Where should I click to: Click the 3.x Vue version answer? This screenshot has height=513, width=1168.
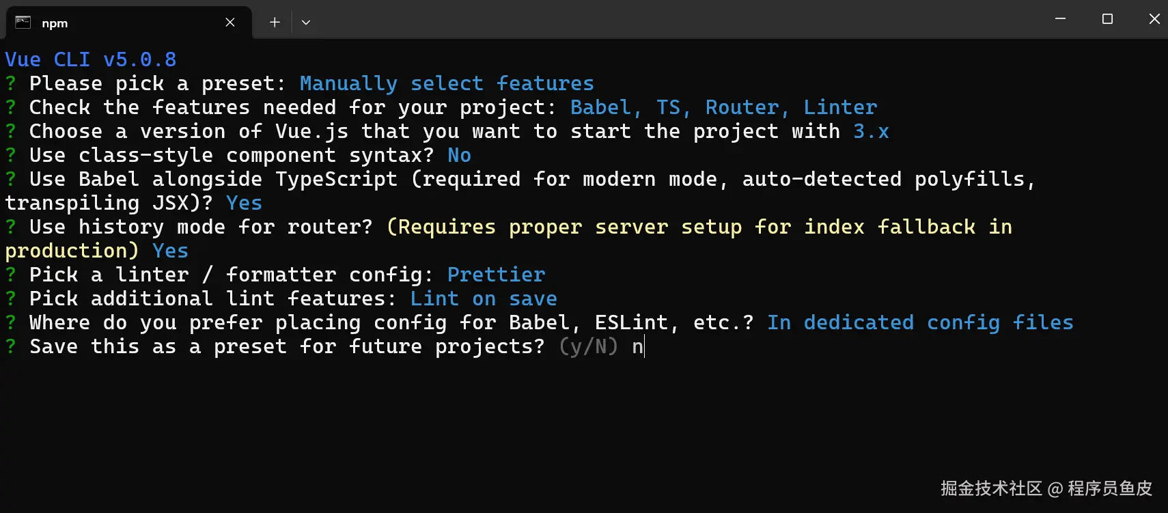[871, 131]
